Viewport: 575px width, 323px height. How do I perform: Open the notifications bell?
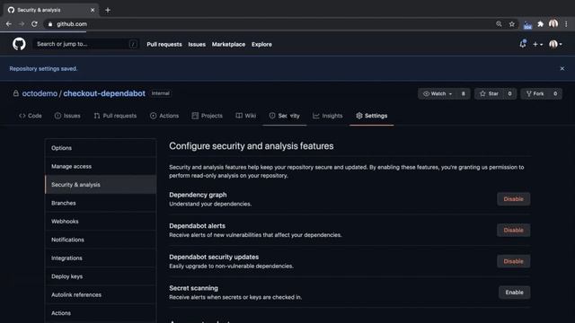coord(523,44)
